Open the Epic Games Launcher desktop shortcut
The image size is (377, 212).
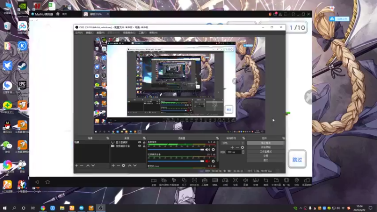coord(22,89)
